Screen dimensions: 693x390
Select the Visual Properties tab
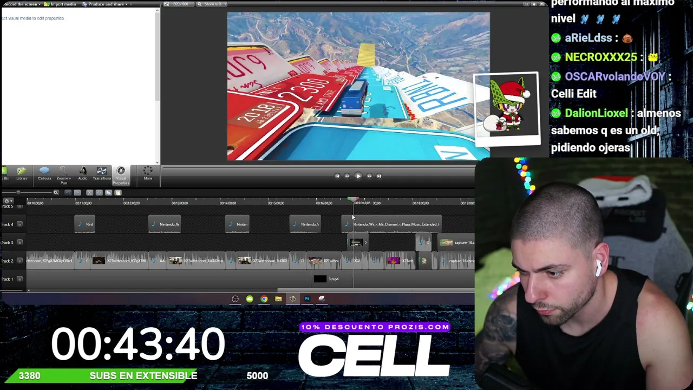(x=121, y=175)
